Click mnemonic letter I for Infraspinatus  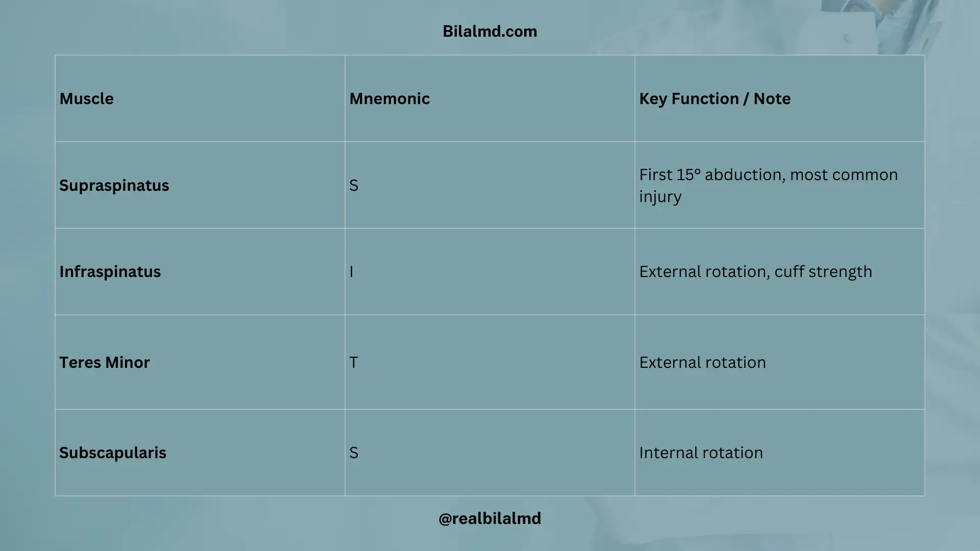(351, 271)
